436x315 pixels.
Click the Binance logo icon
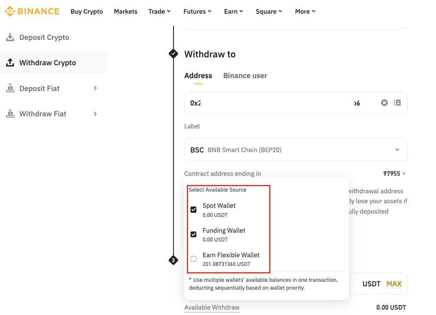click(10, 11)
